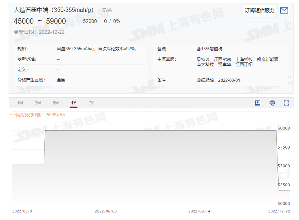Click the truncated 规格 specification text
The image size is (299, 220).
(x=100, y=49)
